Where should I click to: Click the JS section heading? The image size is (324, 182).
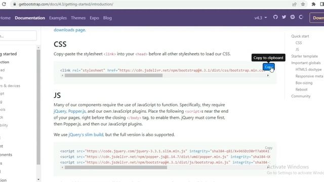tap(57, 96)
